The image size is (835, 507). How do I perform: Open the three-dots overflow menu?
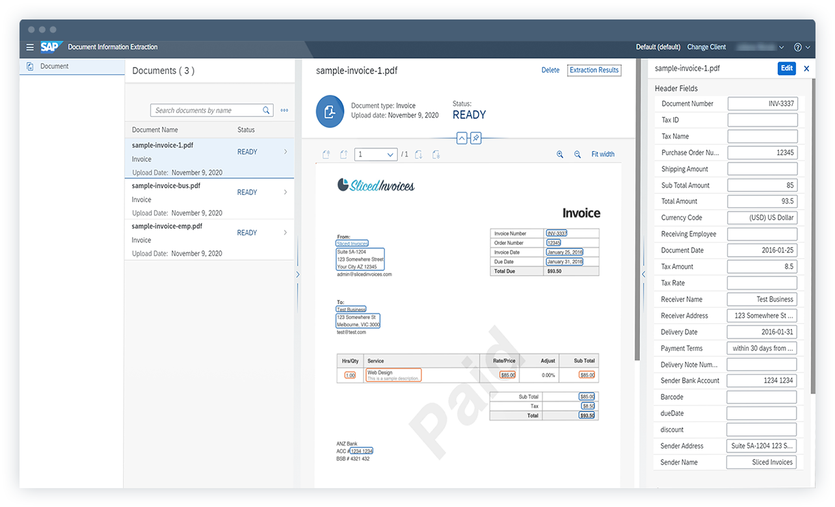[x=284, y=110]
